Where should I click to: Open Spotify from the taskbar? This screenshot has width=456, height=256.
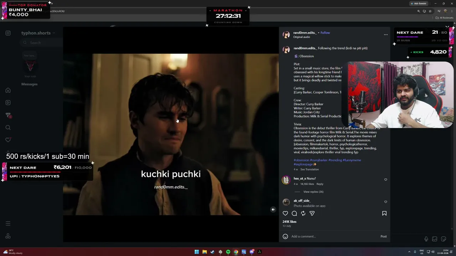(228, 252)
